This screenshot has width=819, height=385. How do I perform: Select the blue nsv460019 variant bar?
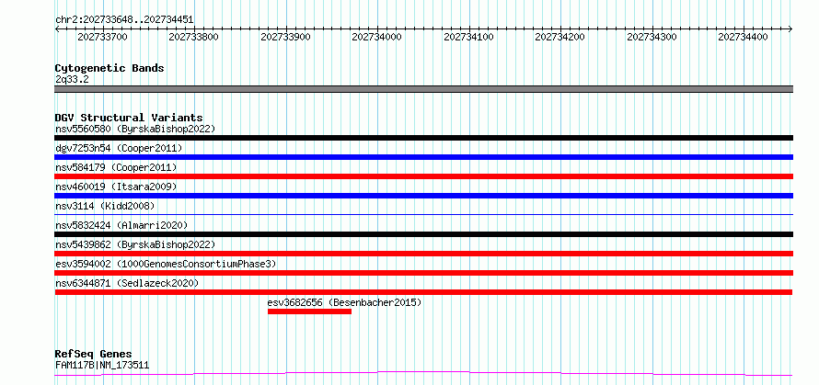pyautogui.click(x=424, y=196)
